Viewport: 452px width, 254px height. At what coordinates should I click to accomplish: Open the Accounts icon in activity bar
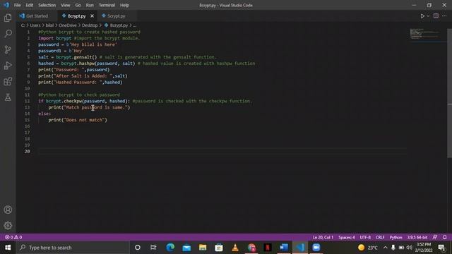[8, 210]
